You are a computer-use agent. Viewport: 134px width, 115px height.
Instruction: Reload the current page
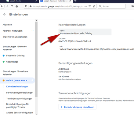pyautogui.click(x=12, y=6)
